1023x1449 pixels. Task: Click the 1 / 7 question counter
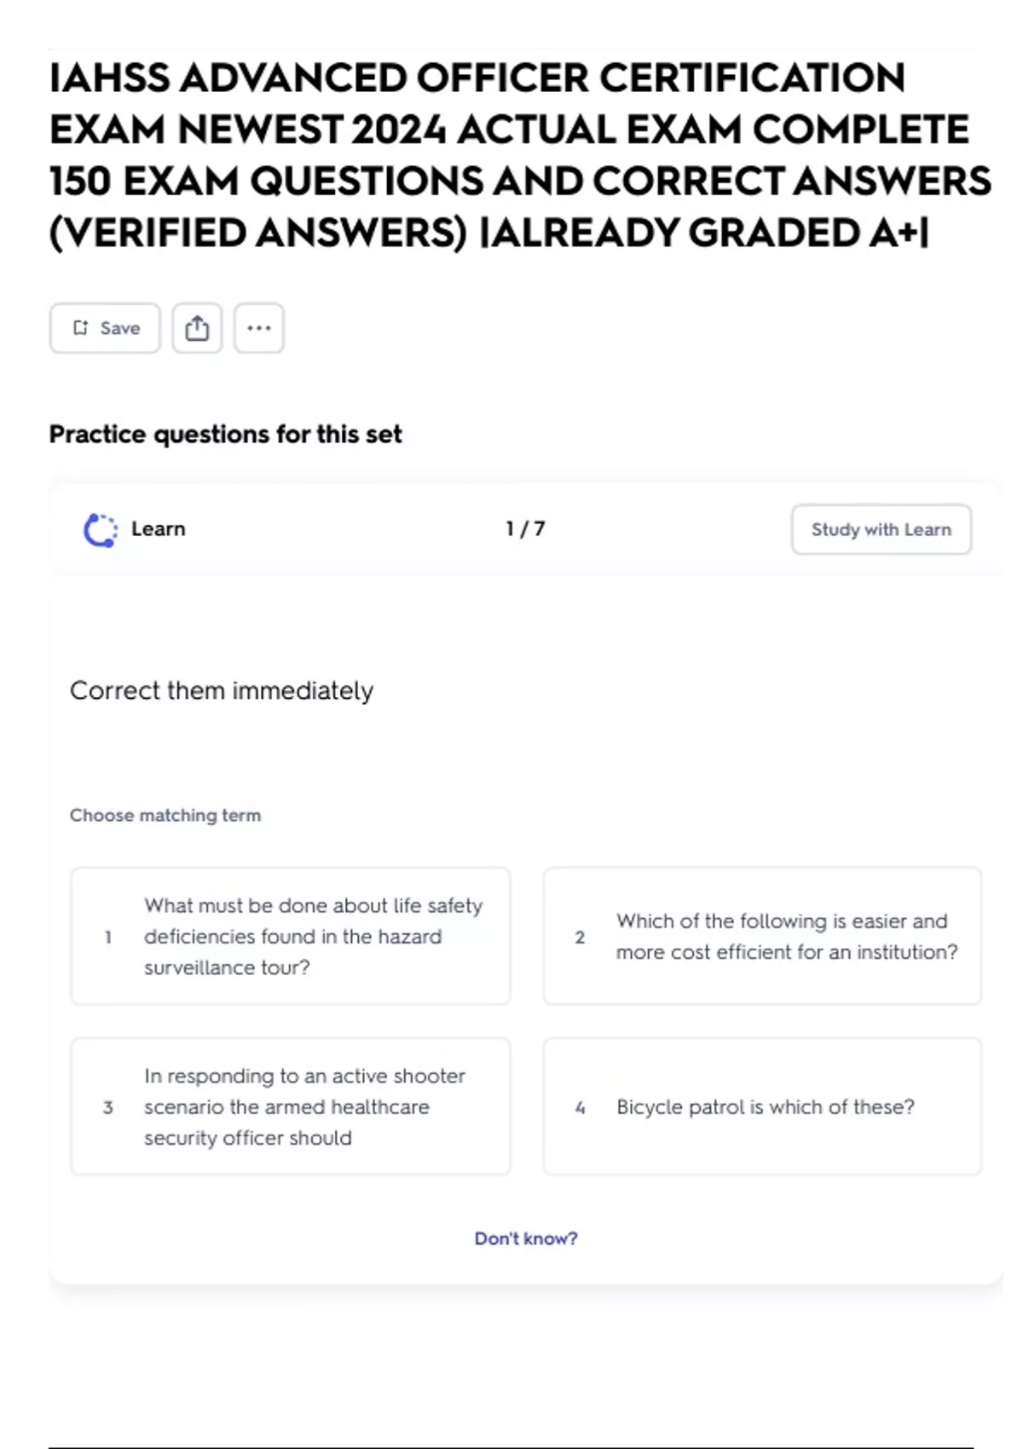click(525, 529)
